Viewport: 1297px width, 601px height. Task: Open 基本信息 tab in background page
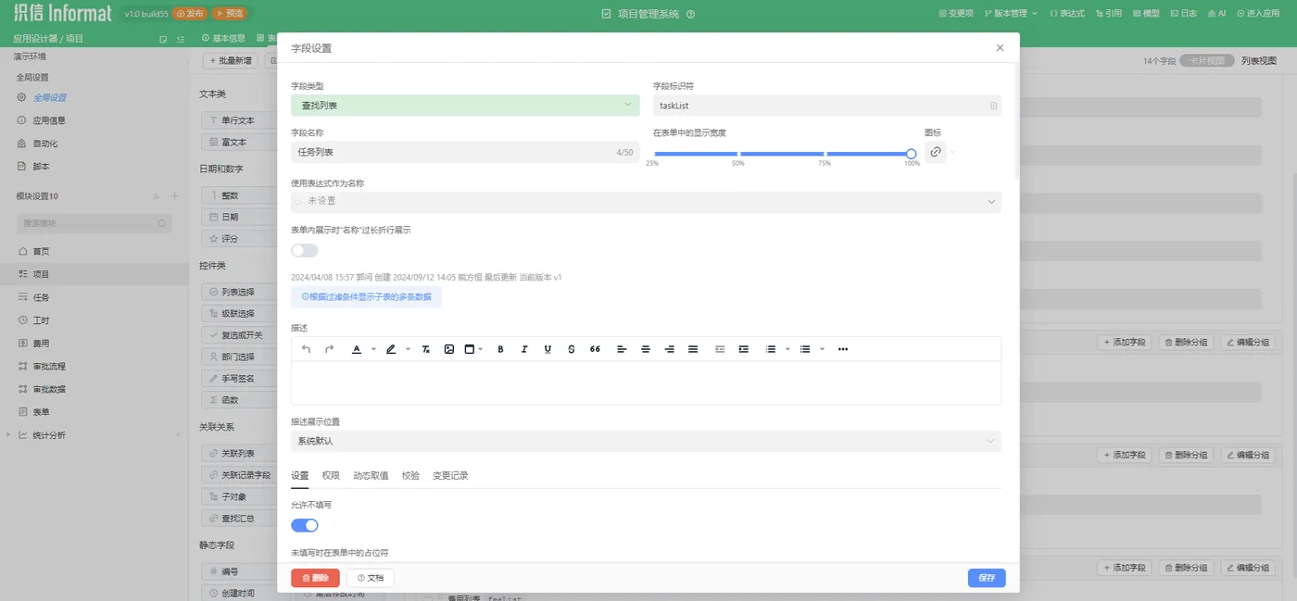[x=223, y=39]
